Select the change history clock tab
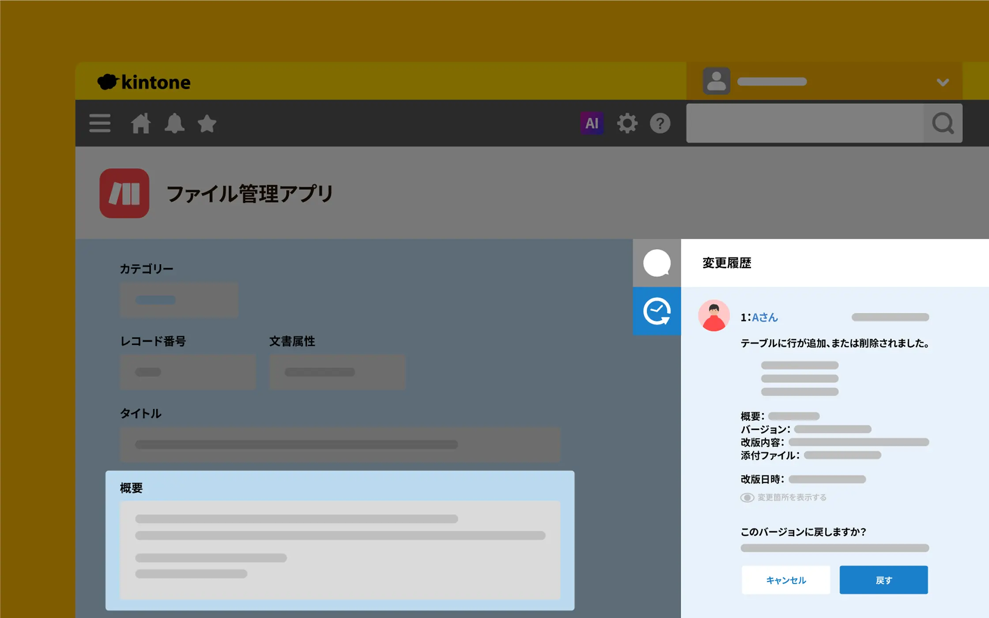 (657, 311)
